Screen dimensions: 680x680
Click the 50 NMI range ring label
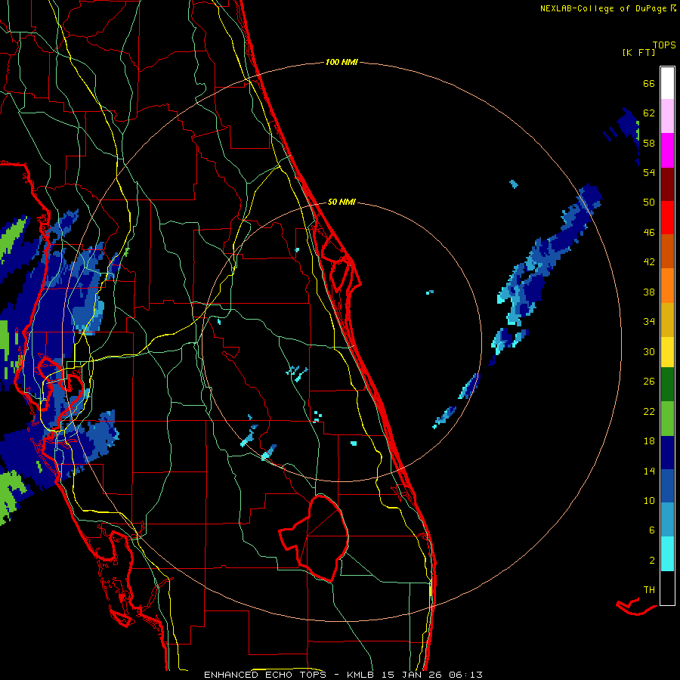(342, 202)
